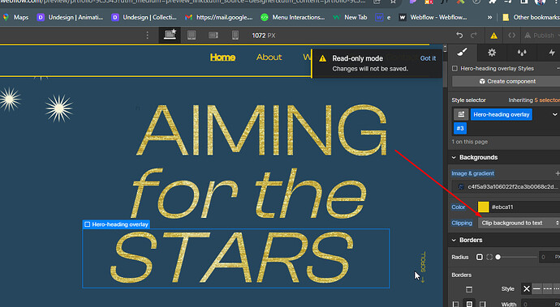Open the element Settings gear tab

click(x=492, y=53)
